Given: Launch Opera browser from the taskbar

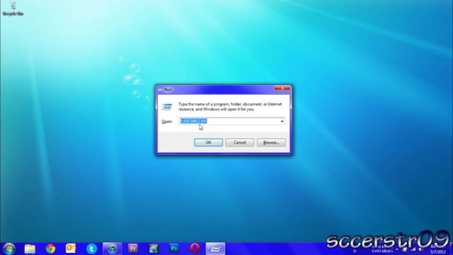Looking at the screenshot, I should 195,249.
